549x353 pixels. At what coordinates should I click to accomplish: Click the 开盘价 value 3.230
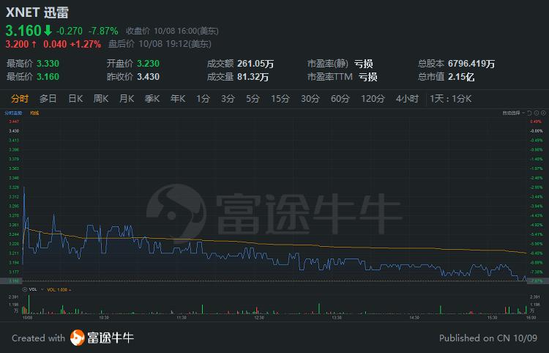[148, 64]
